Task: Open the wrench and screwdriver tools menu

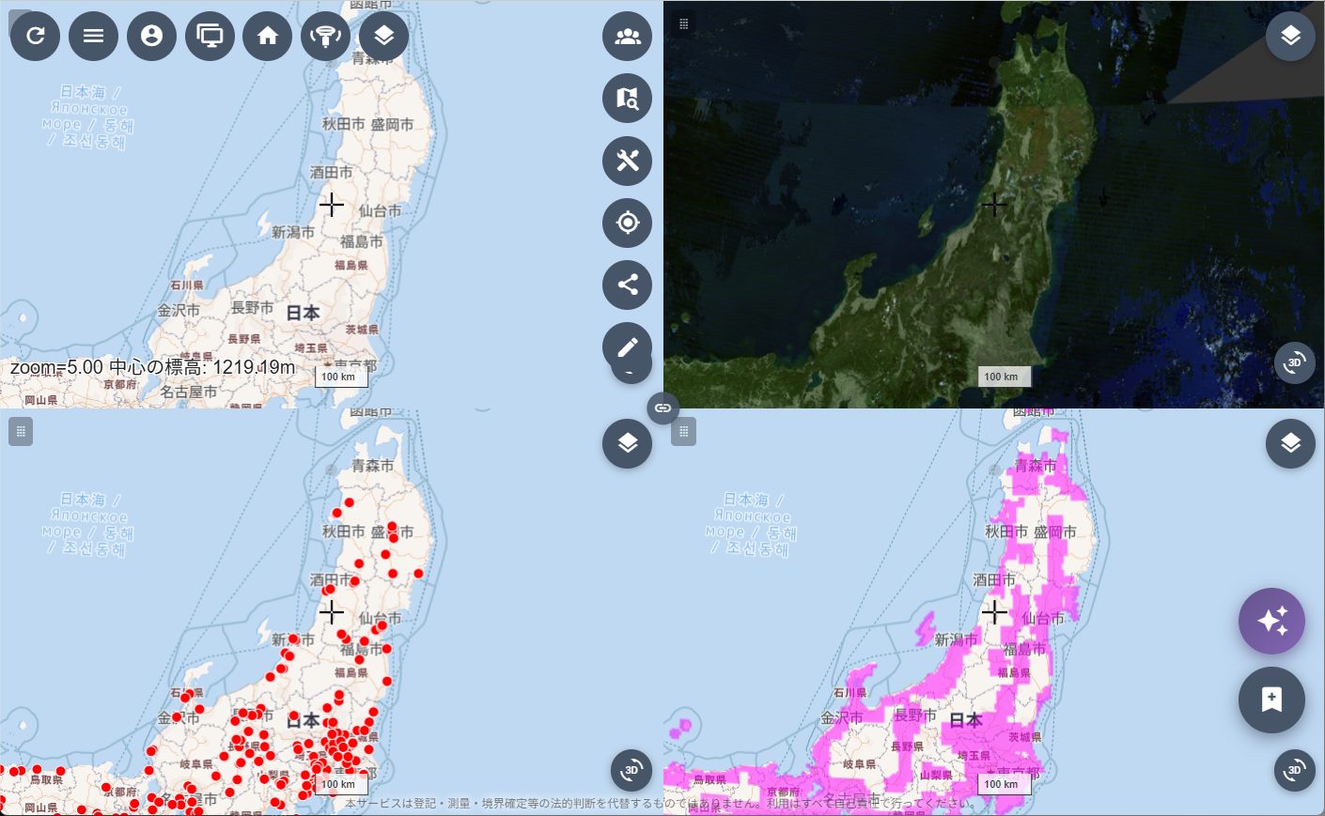Action: point(627,161)
